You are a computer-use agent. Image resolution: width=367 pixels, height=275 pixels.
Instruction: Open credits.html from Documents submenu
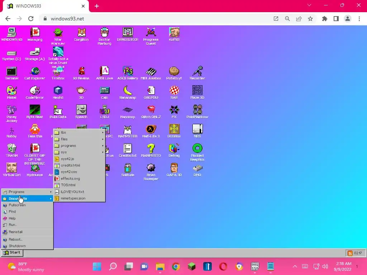(x=79, y=165)
